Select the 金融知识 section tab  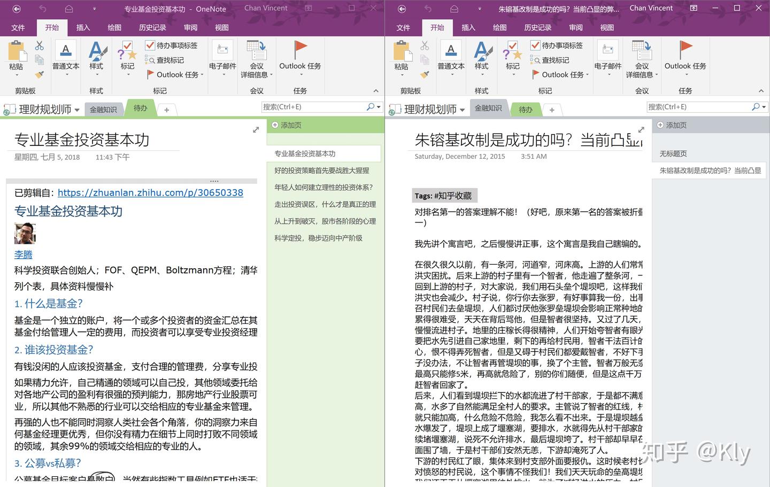(104, 109)
